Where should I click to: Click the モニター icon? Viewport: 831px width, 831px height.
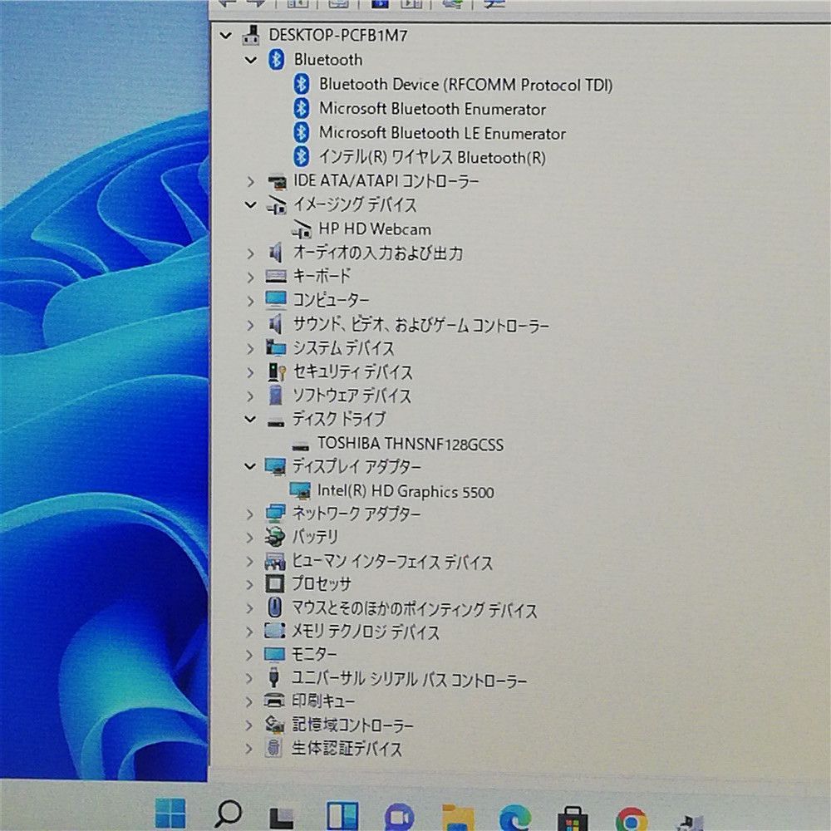[x=274, y=655]
